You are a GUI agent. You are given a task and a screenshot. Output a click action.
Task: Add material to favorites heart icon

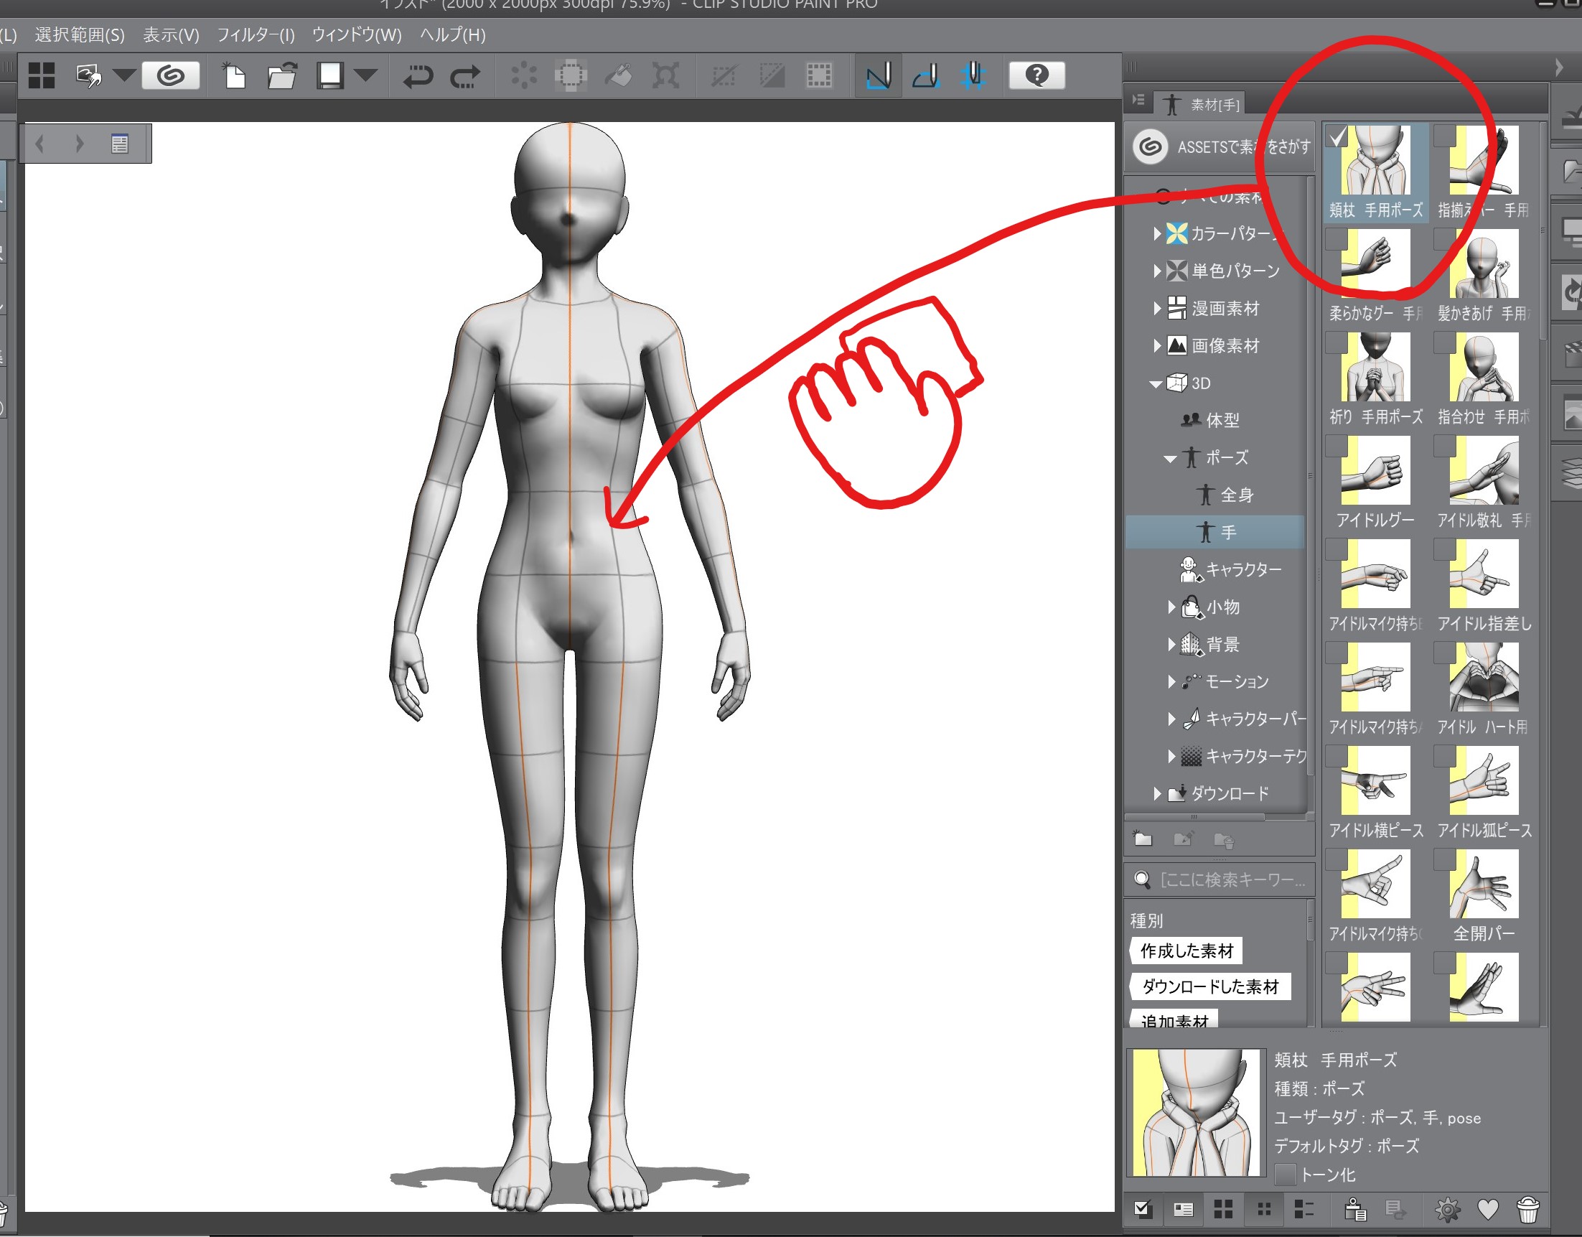point(1488,1209)
